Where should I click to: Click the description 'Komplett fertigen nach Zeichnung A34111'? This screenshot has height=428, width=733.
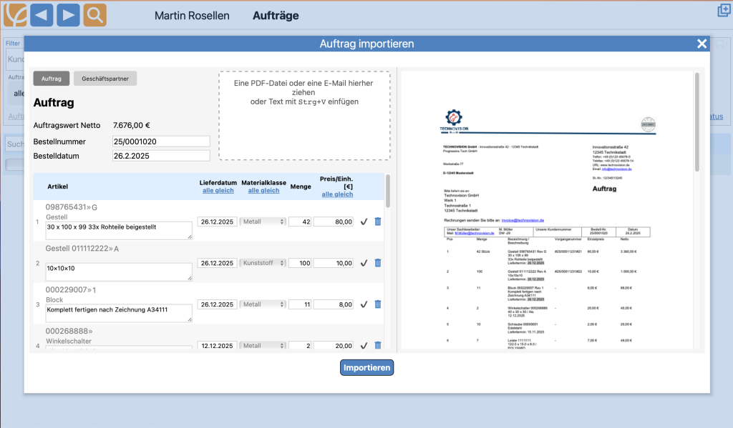tap(119, 313)
